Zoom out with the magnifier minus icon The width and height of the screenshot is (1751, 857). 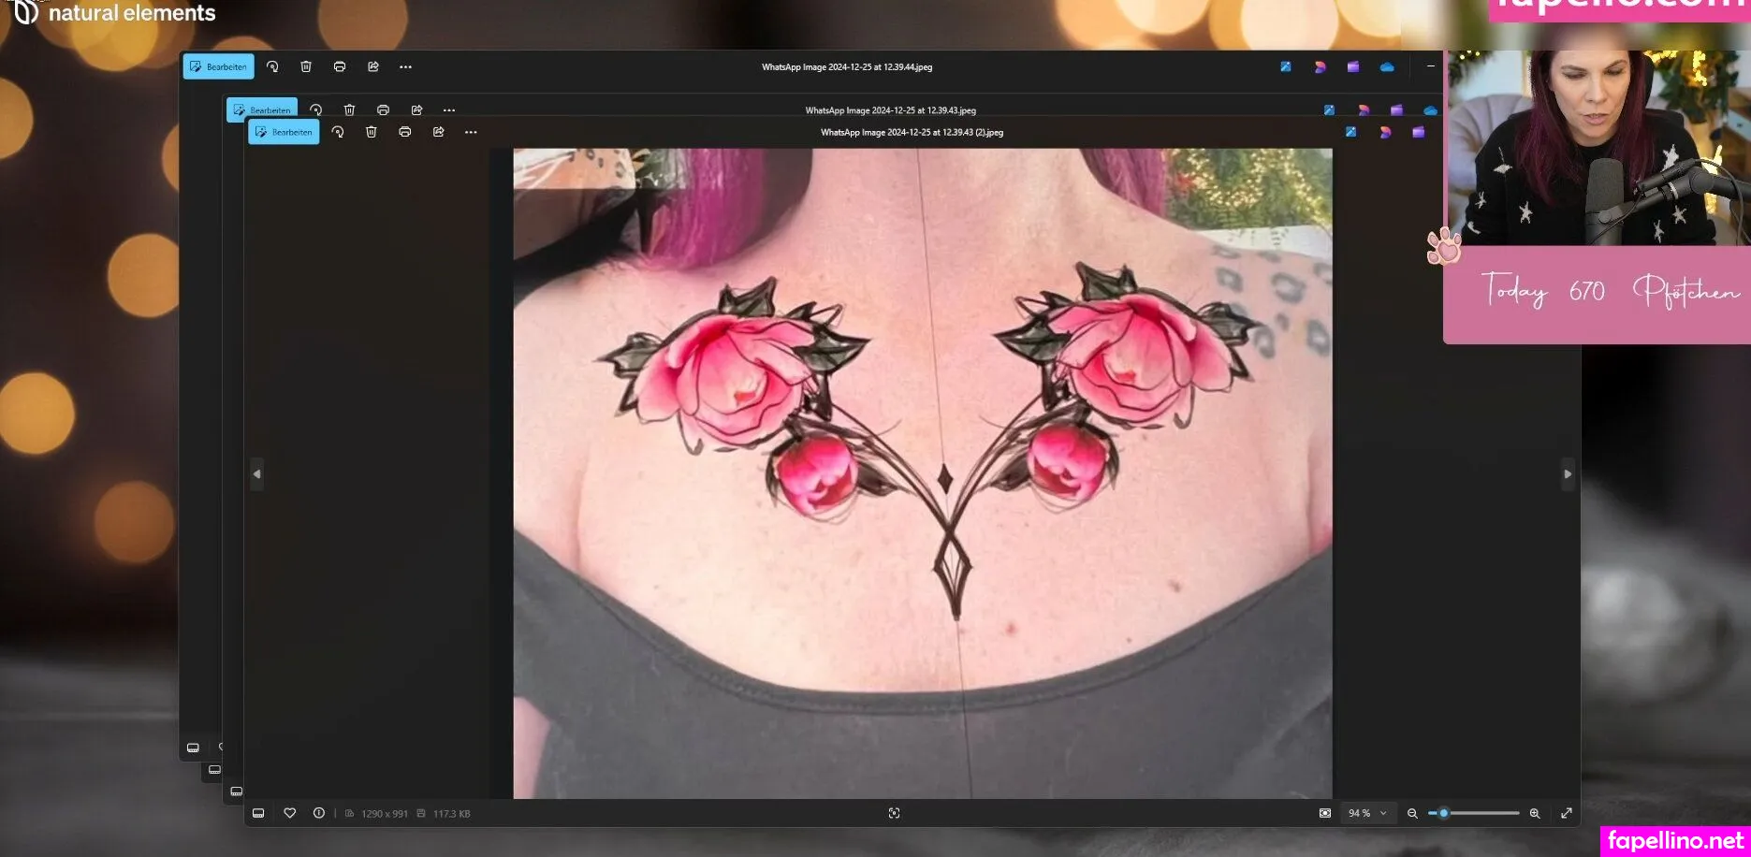click(x=1412, y=814)
